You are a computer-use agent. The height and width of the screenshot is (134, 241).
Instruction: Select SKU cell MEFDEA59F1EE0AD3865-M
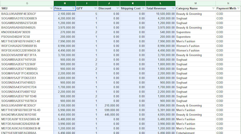pyautogui.click(x=27, y=119)
